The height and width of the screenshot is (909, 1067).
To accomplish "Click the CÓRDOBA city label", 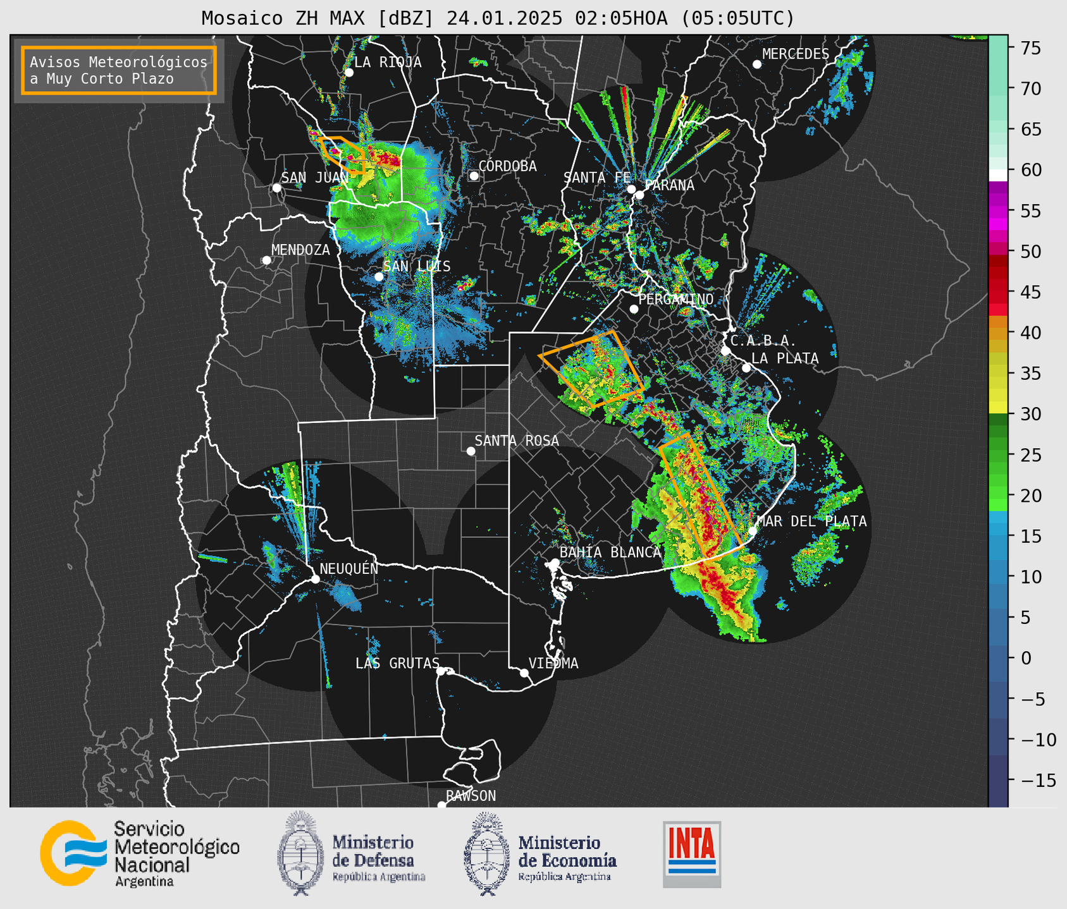I will pyautogui.click(x=507, y=166).
